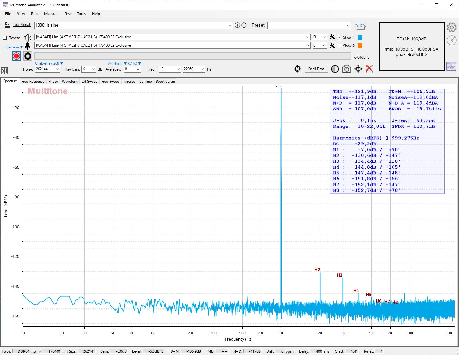The width and height of the screenshot is (459, 355).
Task: Click the speaker output device icon
Action: (x=27, y=38)
